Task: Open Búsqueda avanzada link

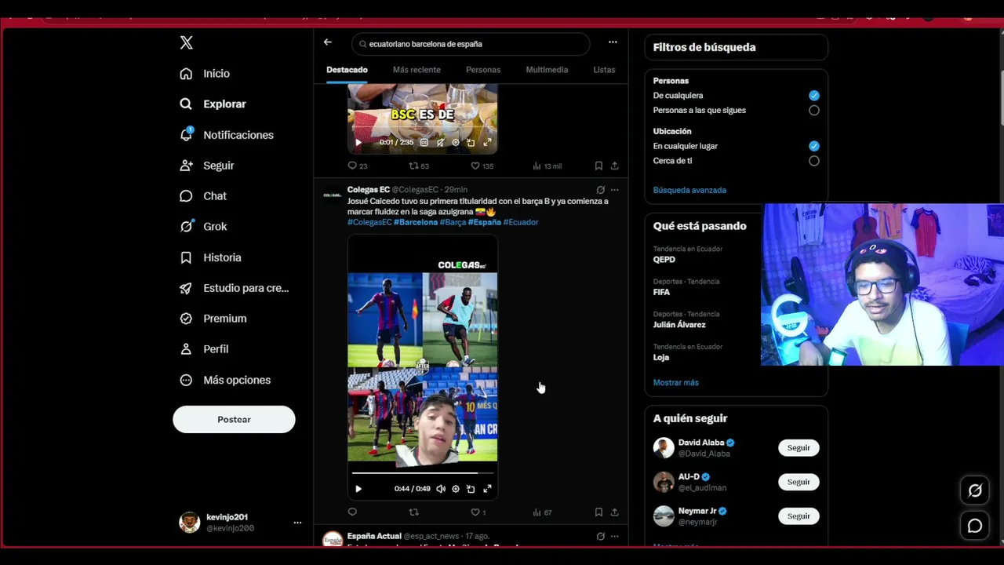Action: [x=689, y=190]
